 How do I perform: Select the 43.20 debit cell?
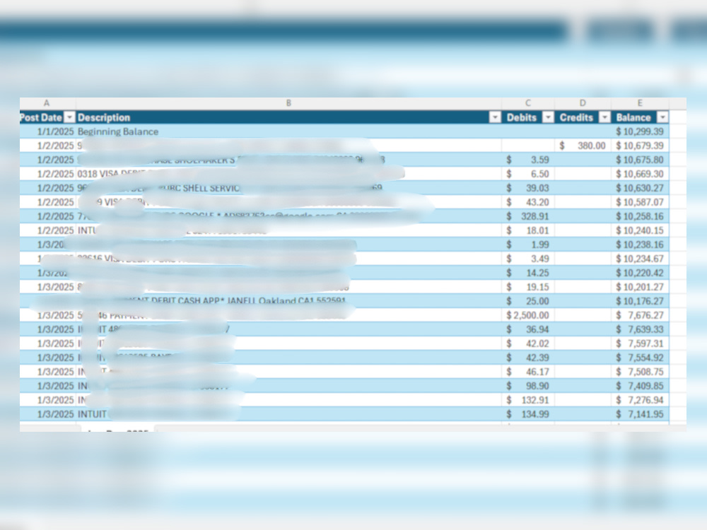click(x=528, y=202)
